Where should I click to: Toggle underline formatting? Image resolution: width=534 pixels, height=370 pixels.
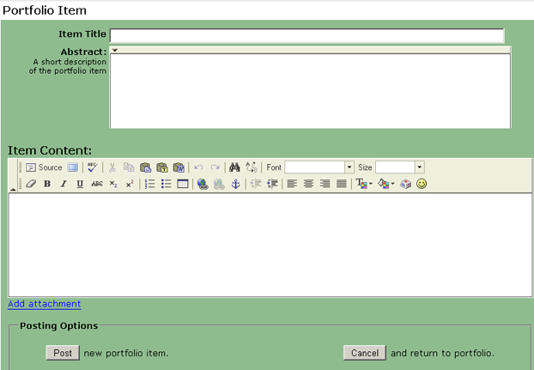click(80, 185)
